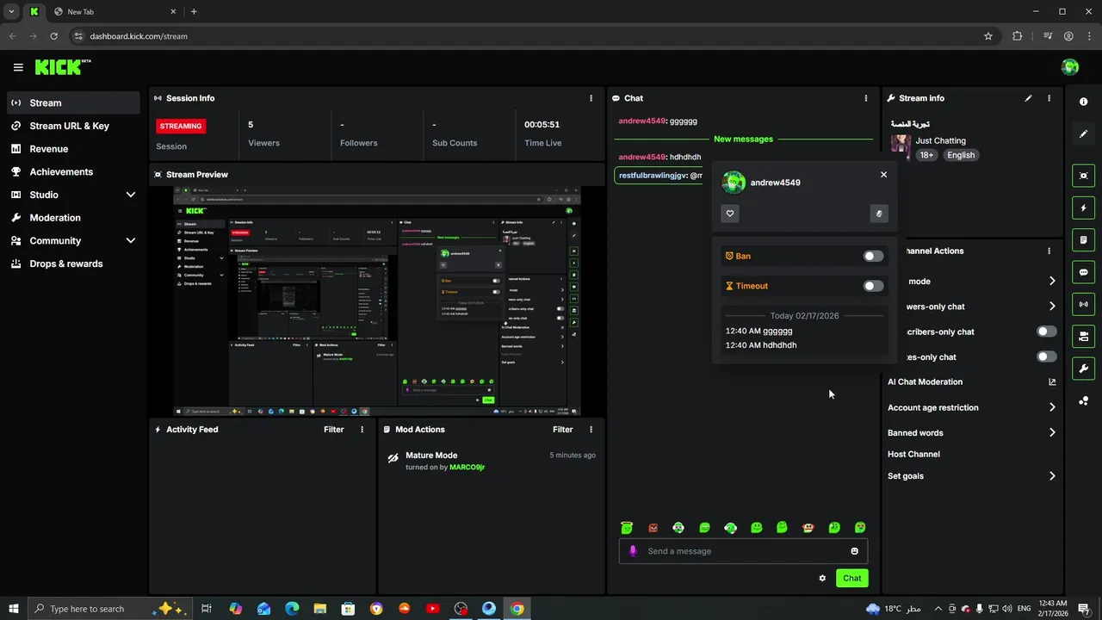Viewport: 1102px width, 620px height.
Task: Toggle the broadcast signal widget icon
Action: point(1084,304)
